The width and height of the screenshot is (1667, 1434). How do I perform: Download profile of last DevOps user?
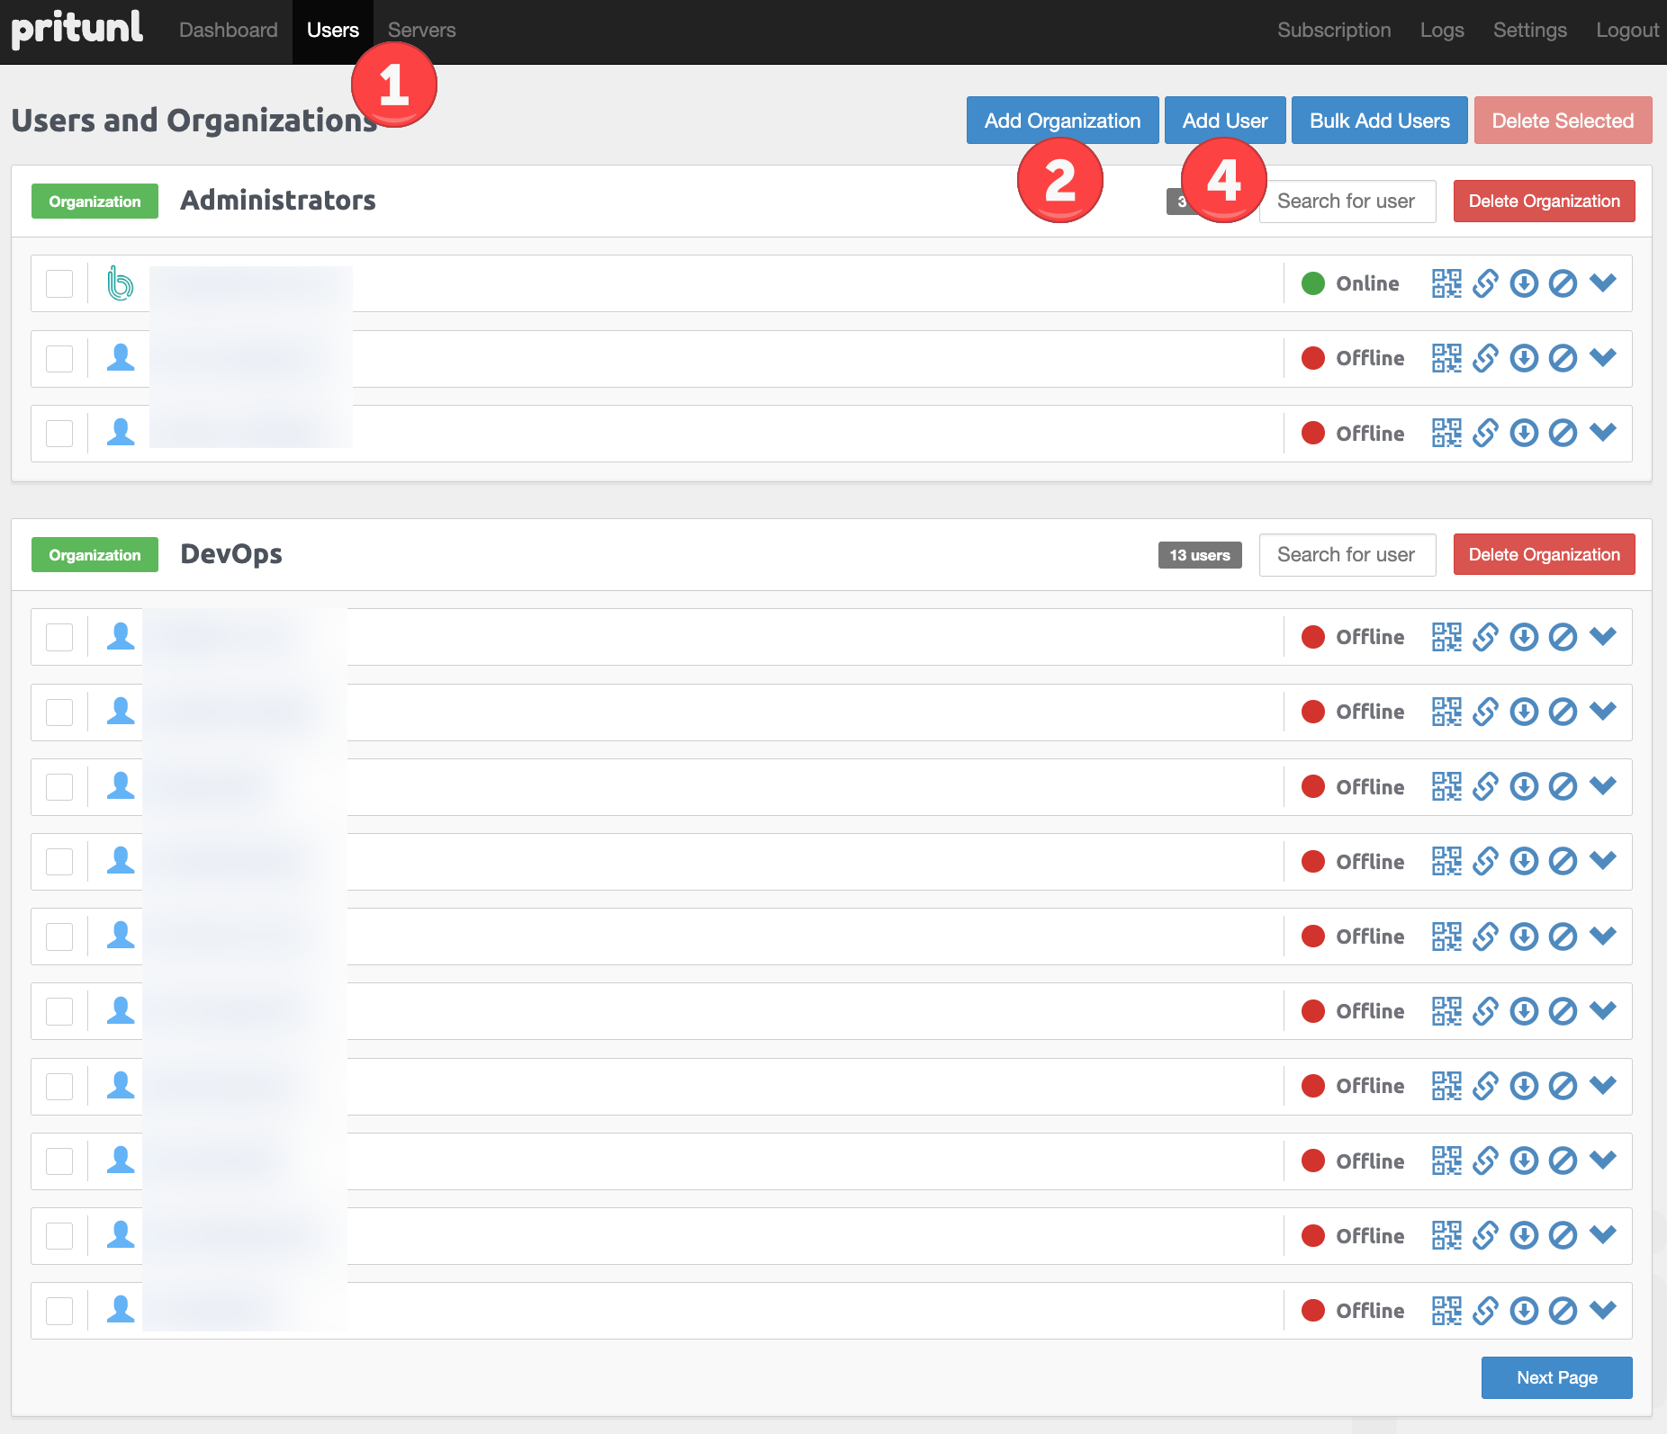1524,1311
